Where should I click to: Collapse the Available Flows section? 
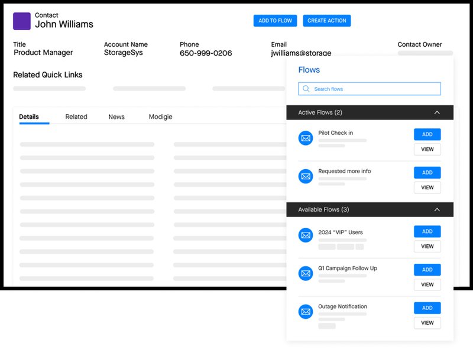(x=437, y=209)
